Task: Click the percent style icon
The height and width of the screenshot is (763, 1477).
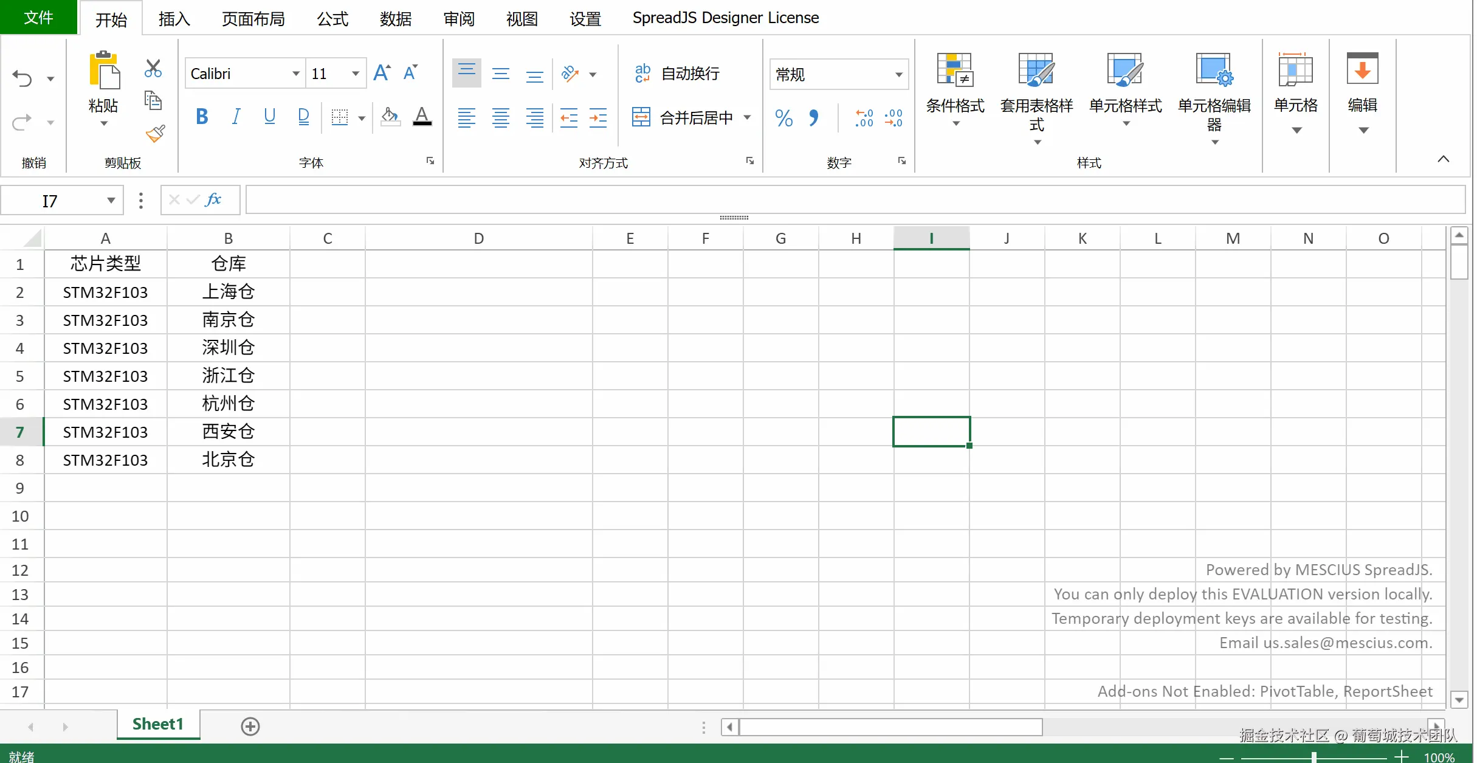Action: click(784, 117)
